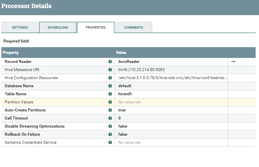Viewport: 259px width, 167px height.
Task: Select the Properties tab
Action: pyautogui.click(x=96, y=28)
